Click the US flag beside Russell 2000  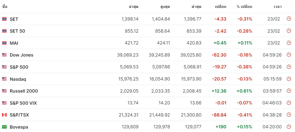tap(4, 91)
